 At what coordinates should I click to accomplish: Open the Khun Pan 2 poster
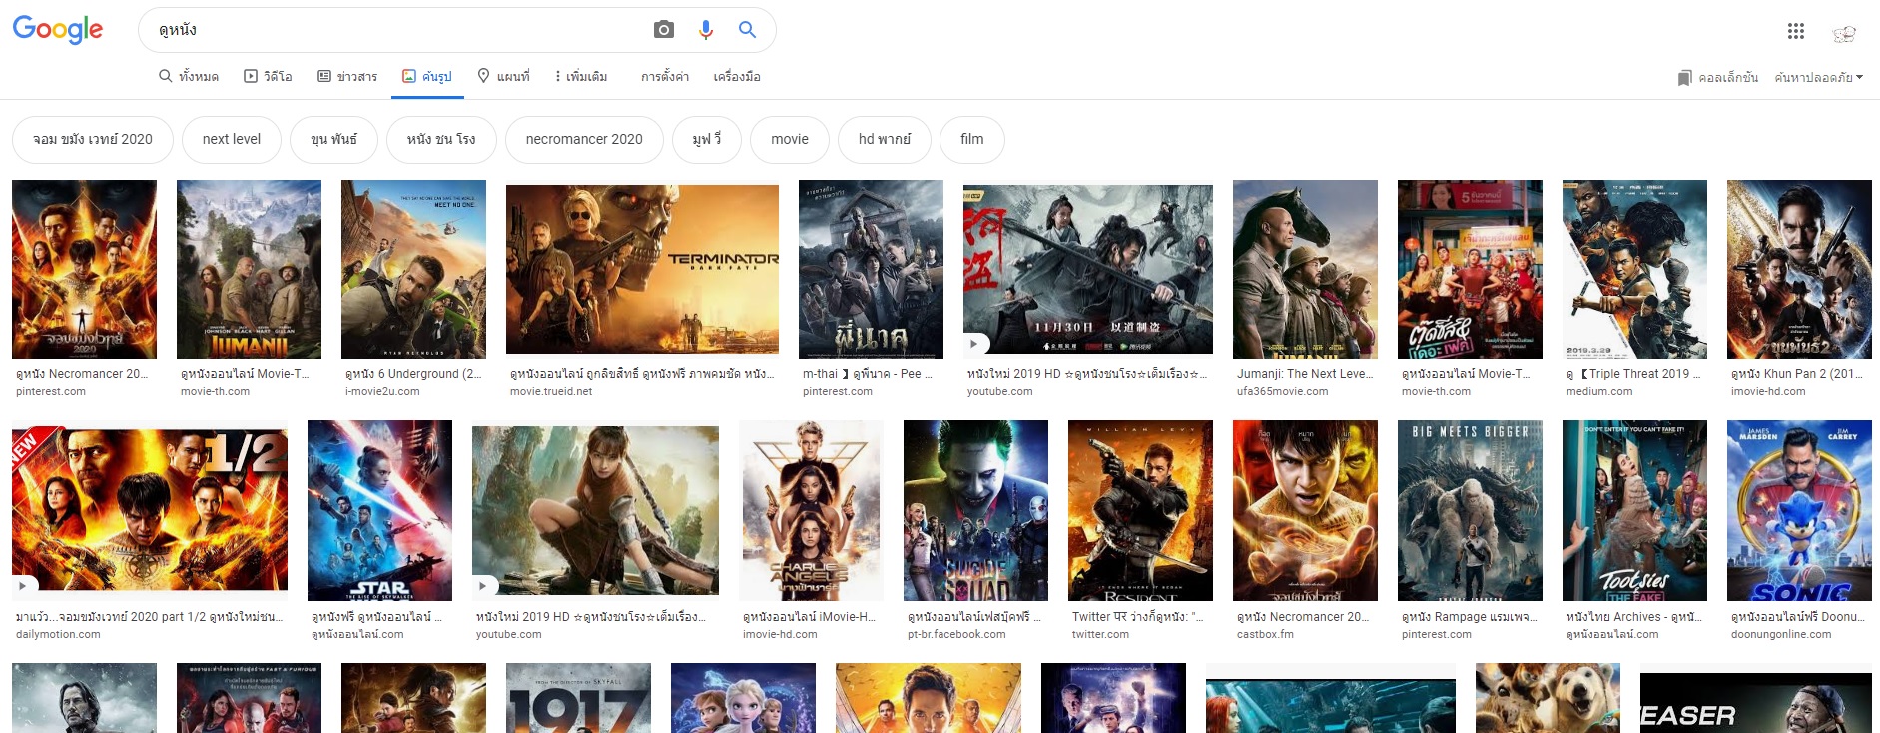(1799, 269)
